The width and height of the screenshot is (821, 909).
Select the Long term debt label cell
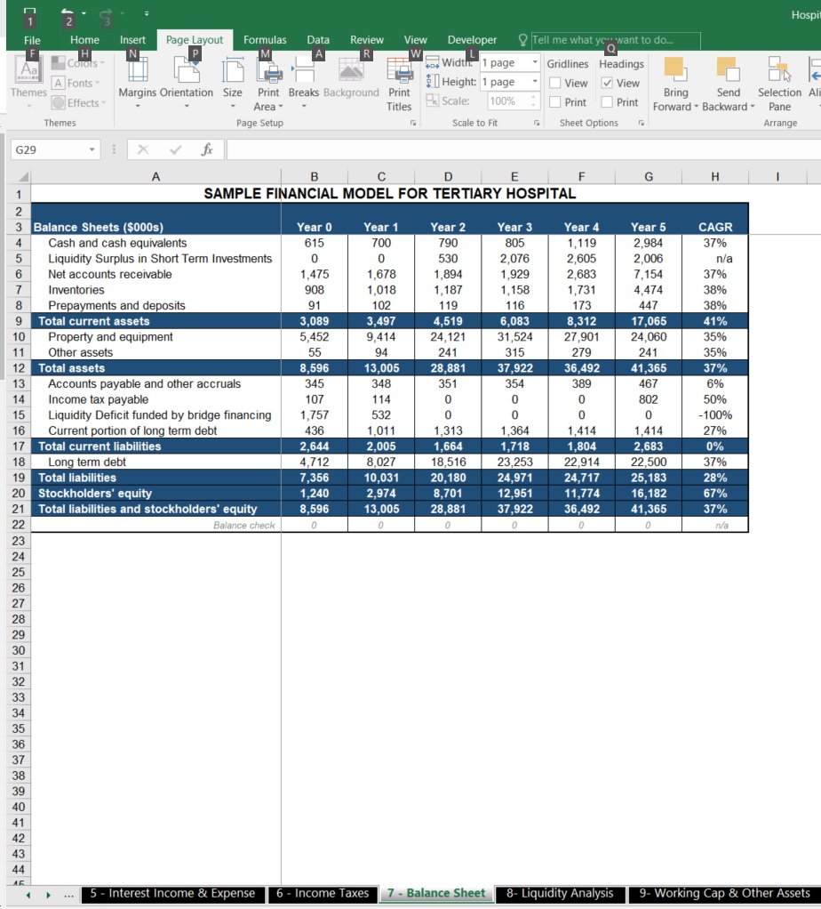coord(155,462)
